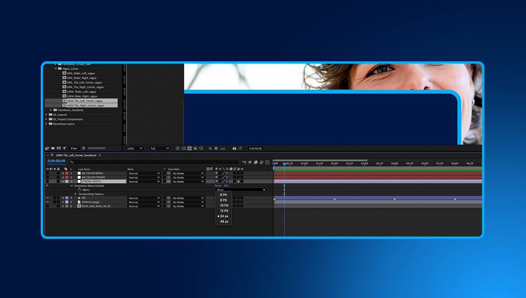526x298 pixels.
Task: Toggle visibility eye of [referenz.jpeg] layer
Action: (47, 202)
